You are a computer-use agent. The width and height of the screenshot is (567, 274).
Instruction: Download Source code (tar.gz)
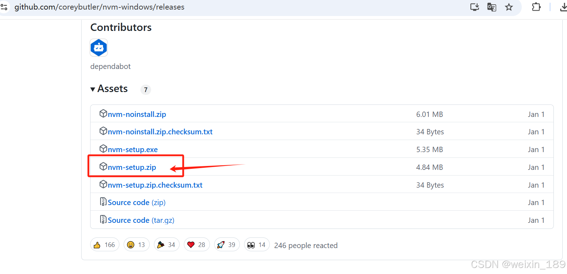(141, 220)
